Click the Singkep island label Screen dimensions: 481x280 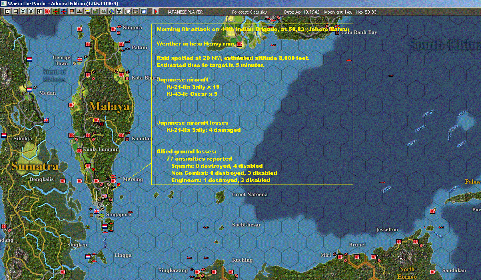[77, 245]
